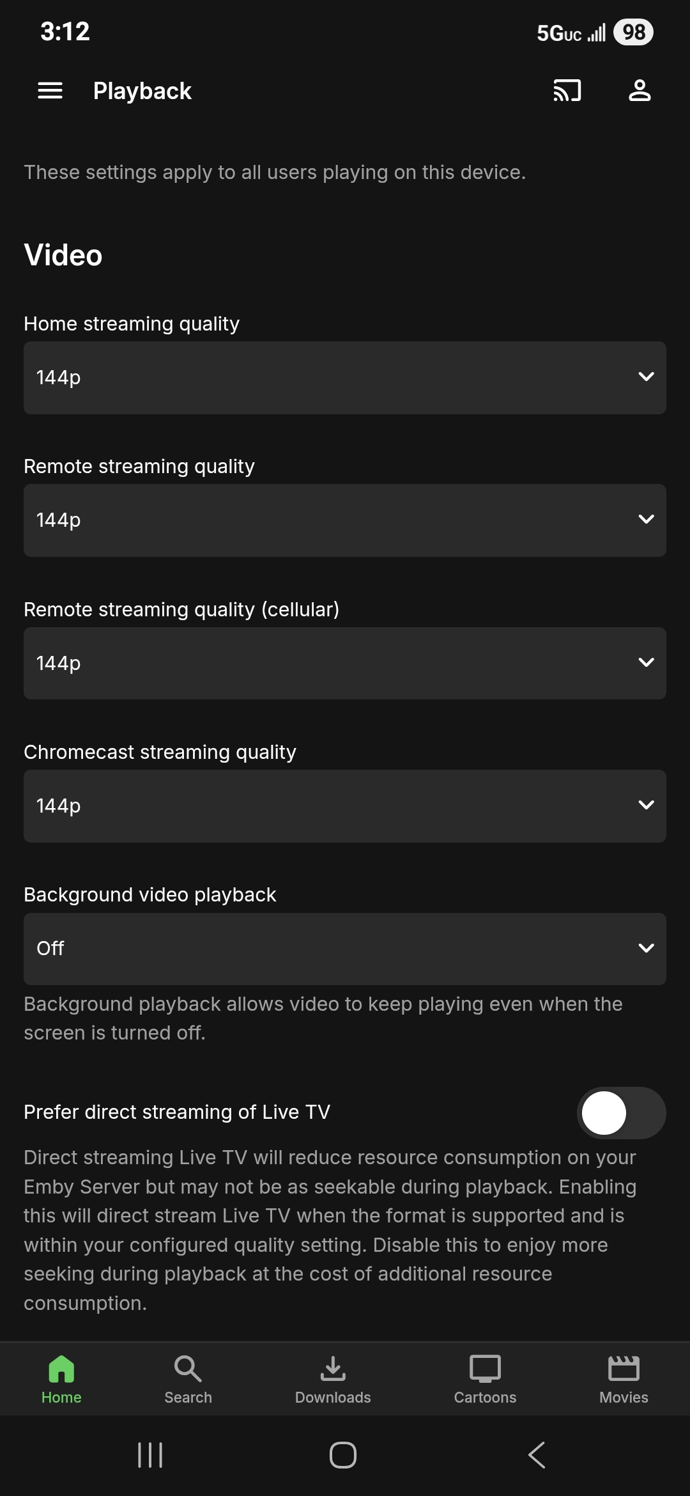Screen dimensions: 690x1496
Task: Tap the Prefer direct streaming label text
Action: pyautogui.click(x=177, y=1112)
